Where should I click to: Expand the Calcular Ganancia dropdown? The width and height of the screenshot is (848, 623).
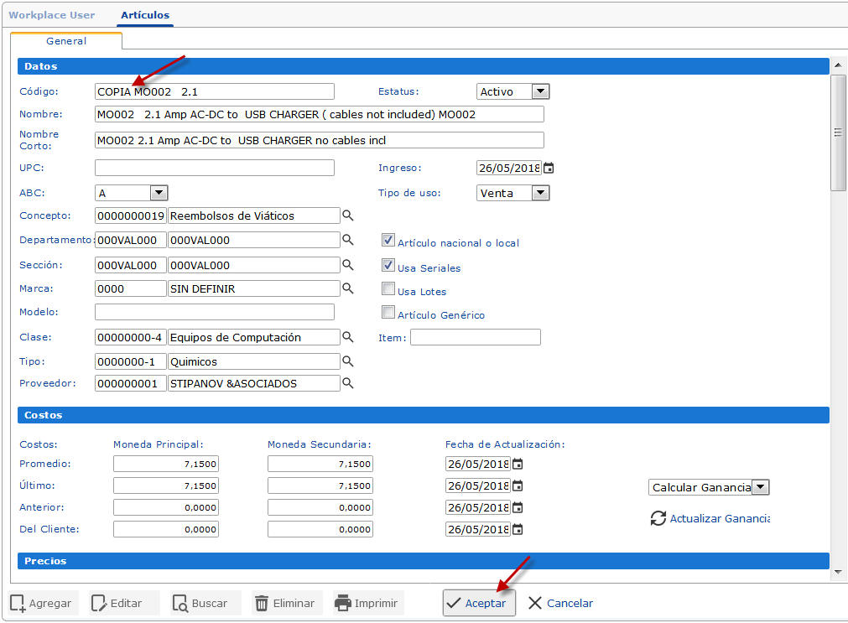(760, 487)
